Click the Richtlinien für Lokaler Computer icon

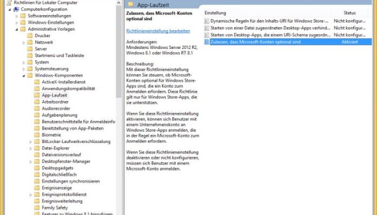9,3
